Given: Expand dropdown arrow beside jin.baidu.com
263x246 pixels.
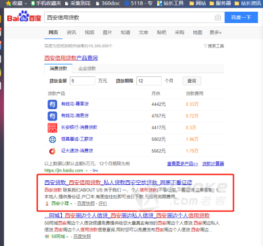Looking at the screenshot, I should tap(87, 170).
